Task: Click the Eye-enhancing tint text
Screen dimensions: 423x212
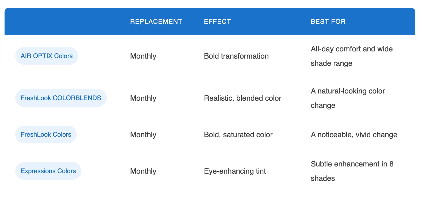Action: point(235,171)
